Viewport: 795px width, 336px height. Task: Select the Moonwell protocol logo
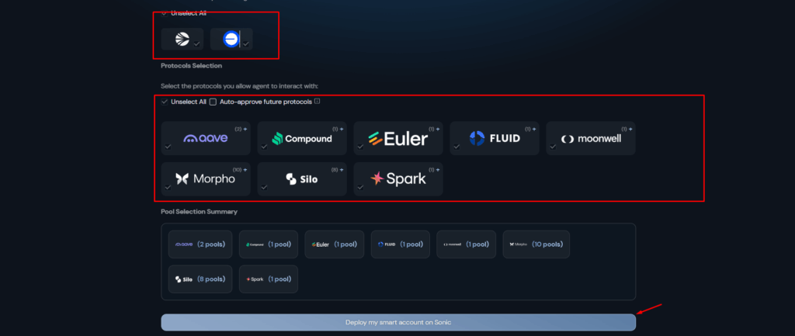coord(590,138)
